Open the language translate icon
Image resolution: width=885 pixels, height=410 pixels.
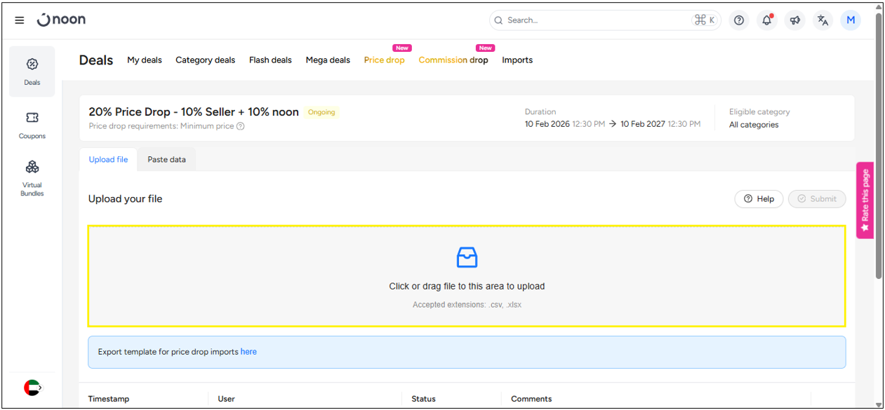pyautogui.click(x=823, y=20)
